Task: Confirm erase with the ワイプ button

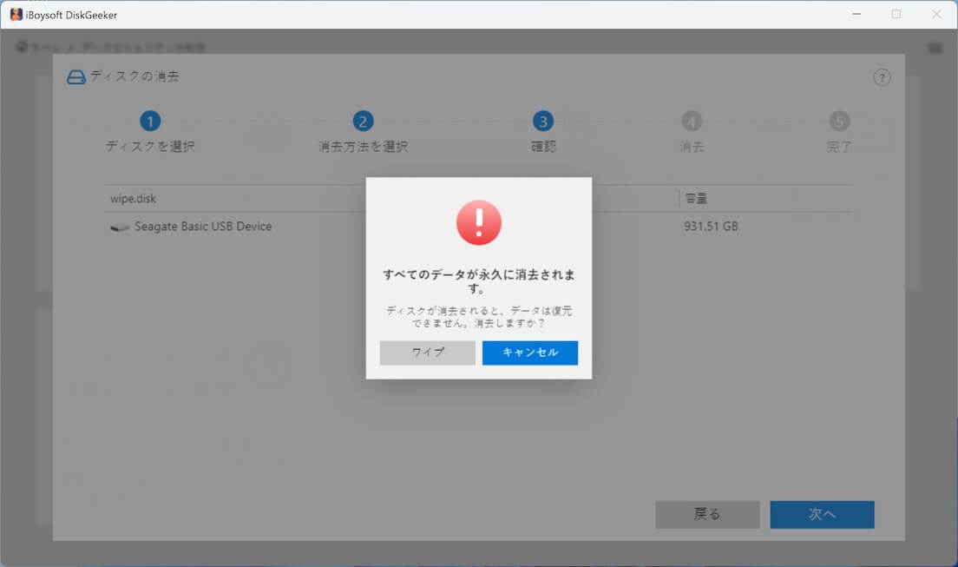Action: pyautogui.click(x=427, y=353)
